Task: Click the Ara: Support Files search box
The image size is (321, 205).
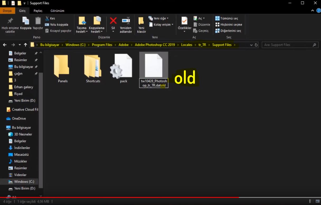Action: point(290,45)
